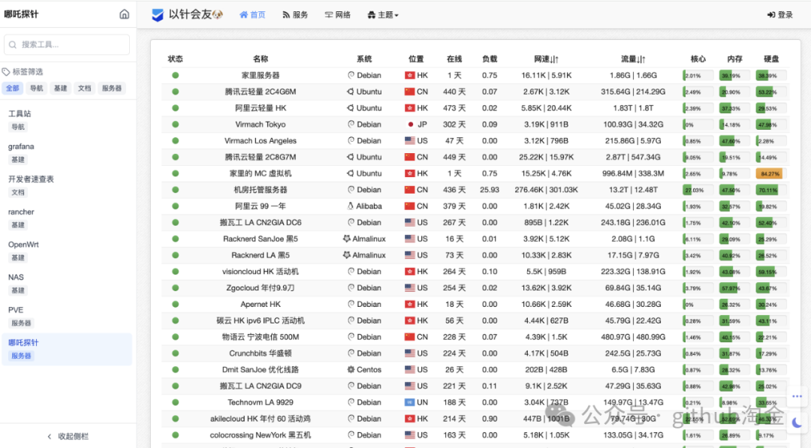Sort table by 网速 column
811x448 pixels.
click(546, 59)
